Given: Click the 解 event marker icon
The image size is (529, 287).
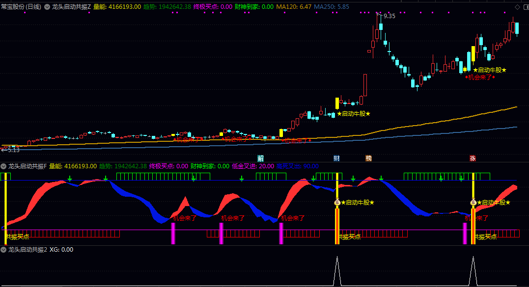Looking at the screenshot, I should [x=261, y=158].
